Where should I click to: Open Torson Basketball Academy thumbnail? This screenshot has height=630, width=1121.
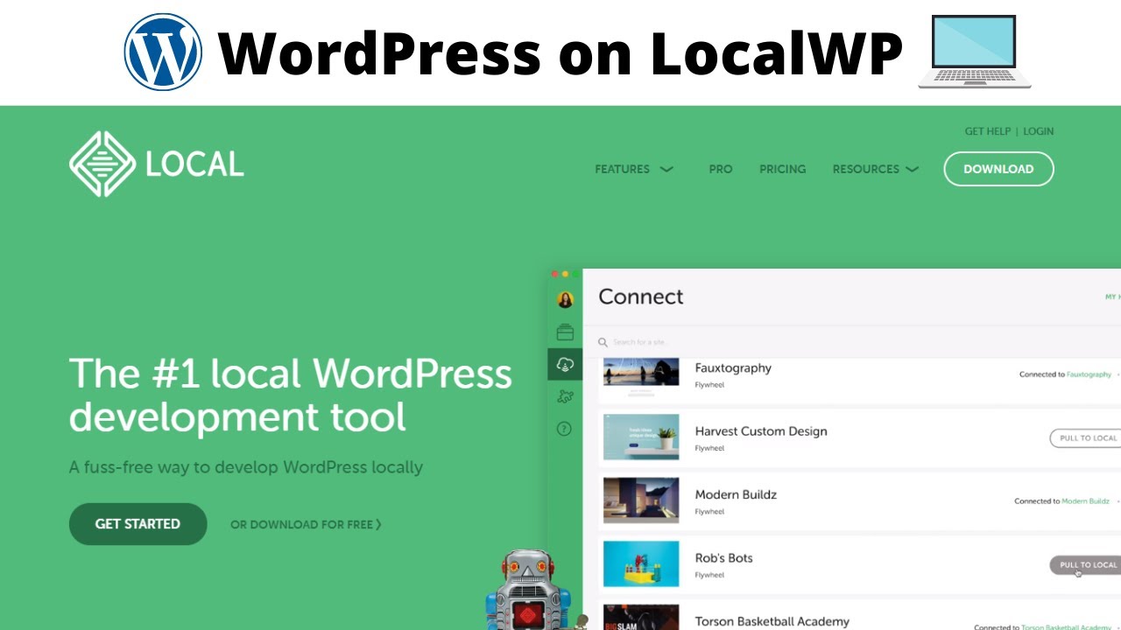(641, 617)
